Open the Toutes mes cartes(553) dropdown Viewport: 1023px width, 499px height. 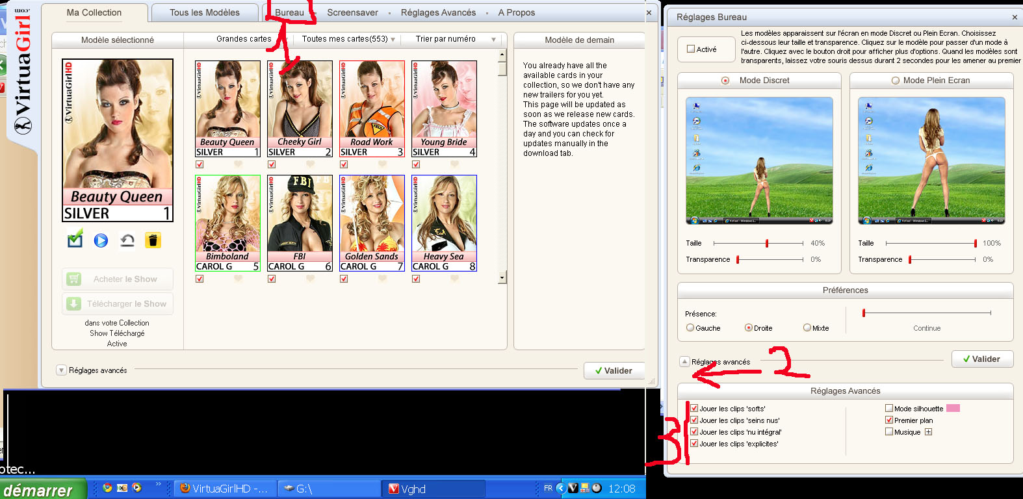[x=348, y=39]
